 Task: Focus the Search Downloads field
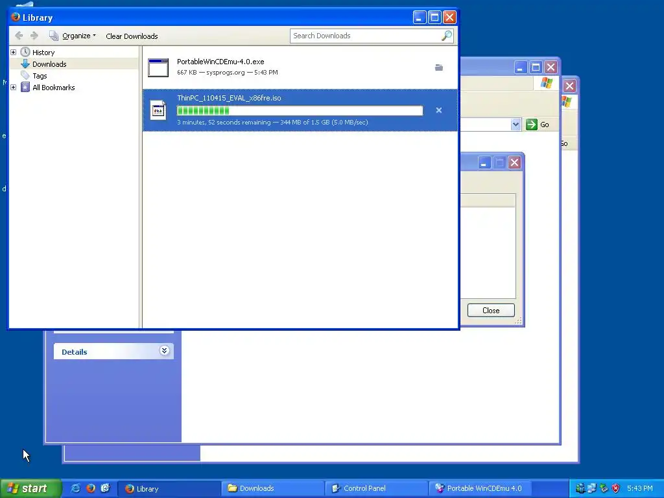[x=366, y=36]
